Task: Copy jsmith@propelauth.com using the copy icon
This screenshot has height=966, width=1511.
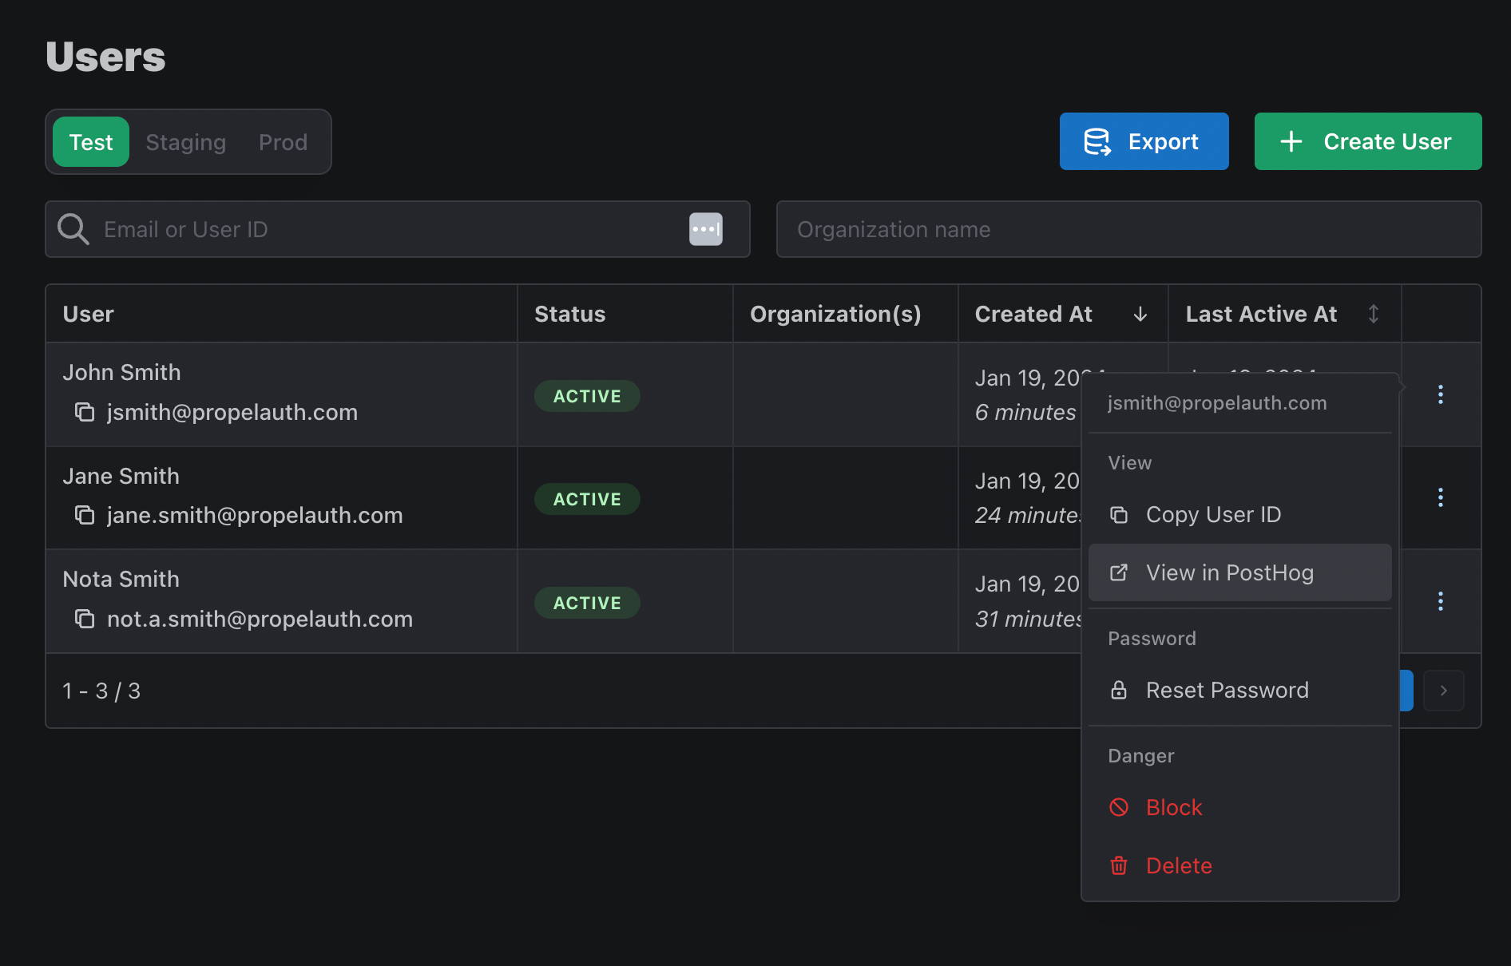Action: (85, 412)
